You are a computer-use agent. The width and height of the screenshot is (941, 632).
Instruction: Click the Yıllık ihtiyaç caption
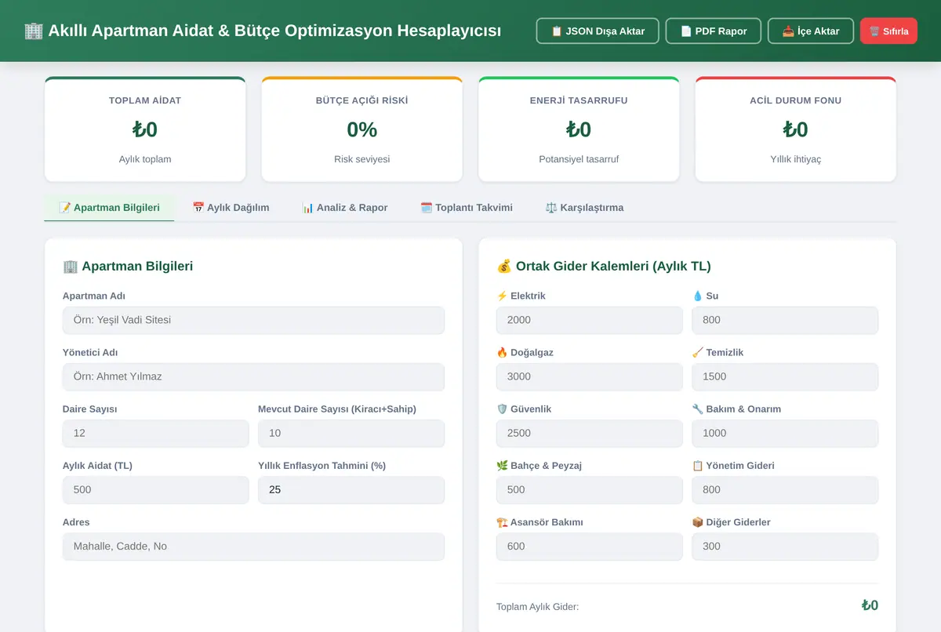tap(795, 159)
